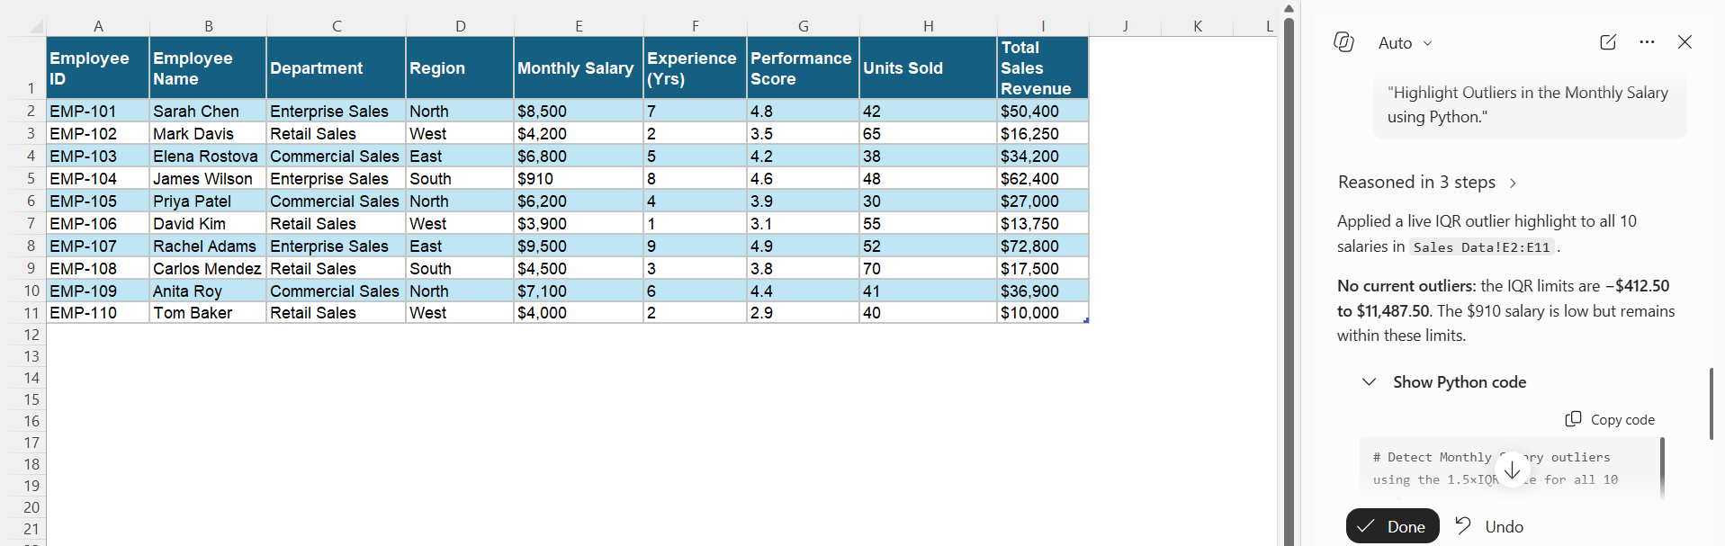Select the EMP-110 cell

98,313
